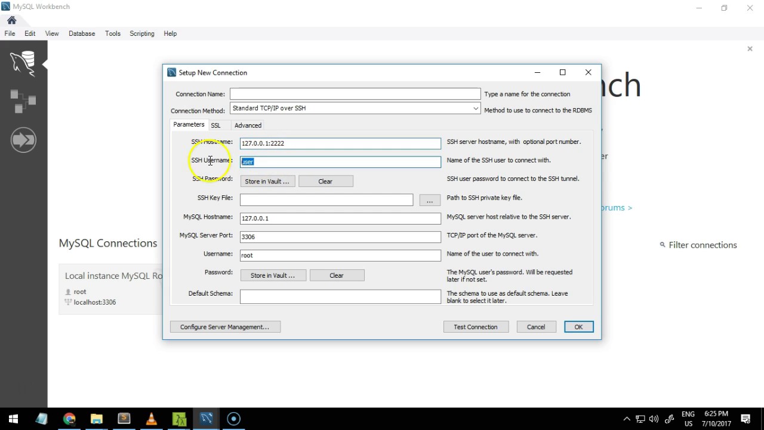Show hidden system tray icons
The width and height of the screenshot is (764, 430).
627,419
